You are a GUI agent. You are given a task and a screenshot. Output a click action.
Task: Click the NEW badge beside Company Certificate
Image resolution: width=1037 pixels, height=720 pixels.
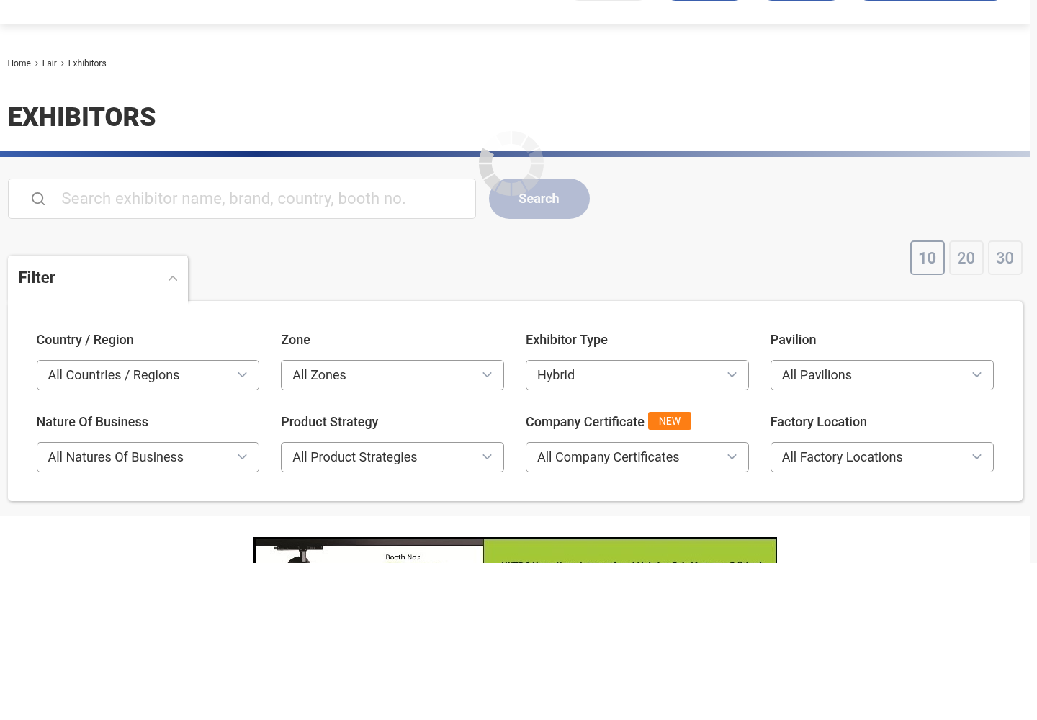(670, 421)
